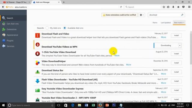
Task: Open the Best match sort dropdown
Action: tap(179, 22)
